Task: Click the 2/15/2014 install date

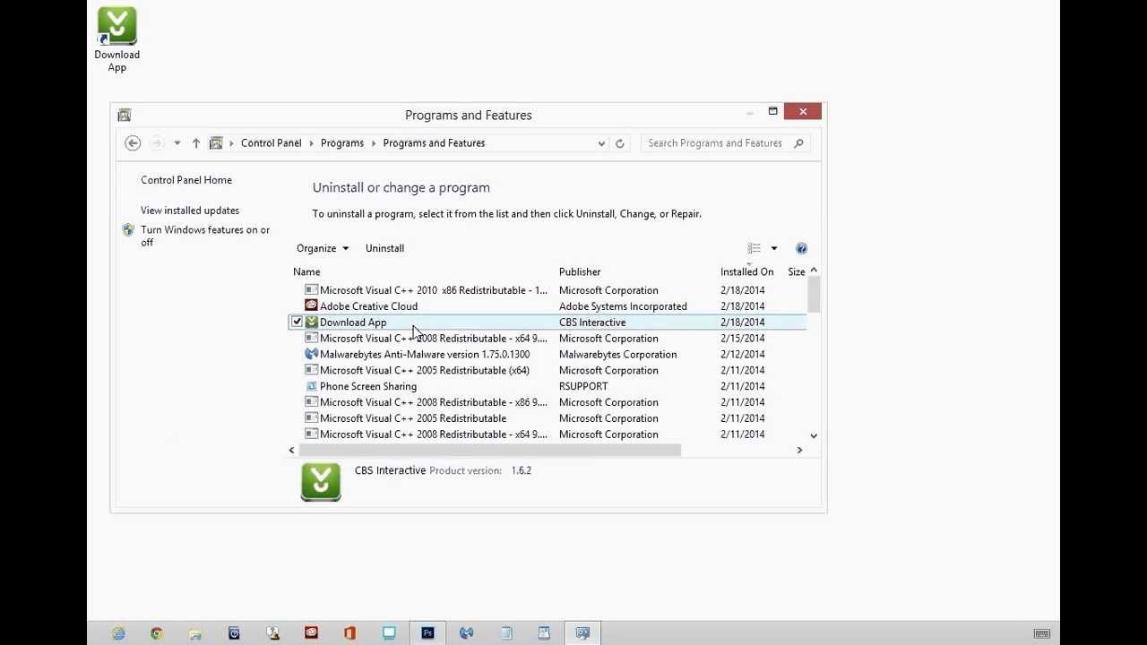Action: click(742, 339)
